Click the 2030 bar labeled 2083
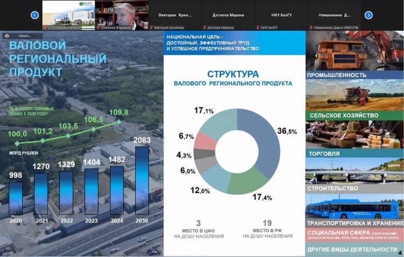 click(142, 180)
